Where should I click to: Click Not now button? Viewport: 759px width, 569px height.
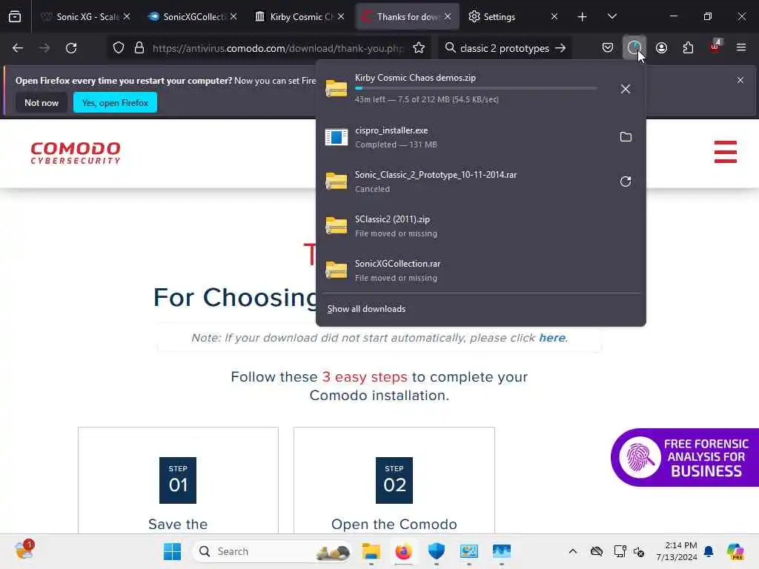click(x=42, y=102)
